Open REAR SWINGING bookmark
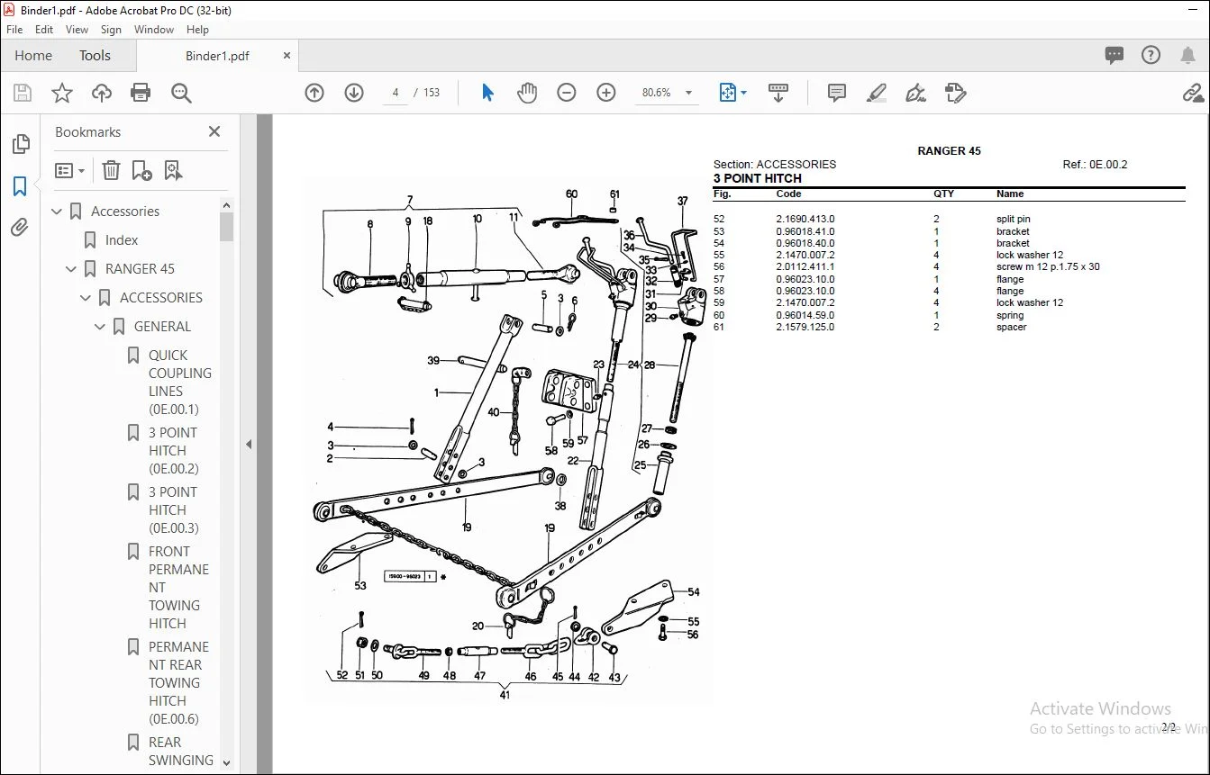Image resolution: width=1210 pixels, height=775 pixels. (x=180, y=752)
